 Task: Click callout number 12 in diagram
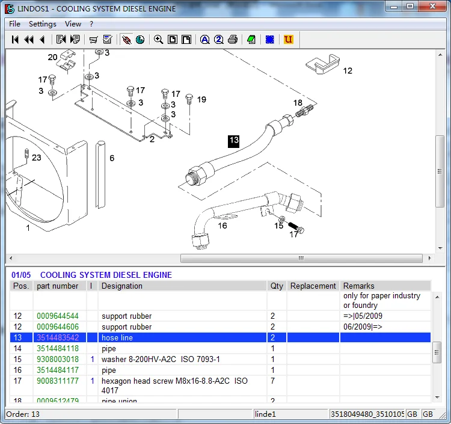point(348,71)
